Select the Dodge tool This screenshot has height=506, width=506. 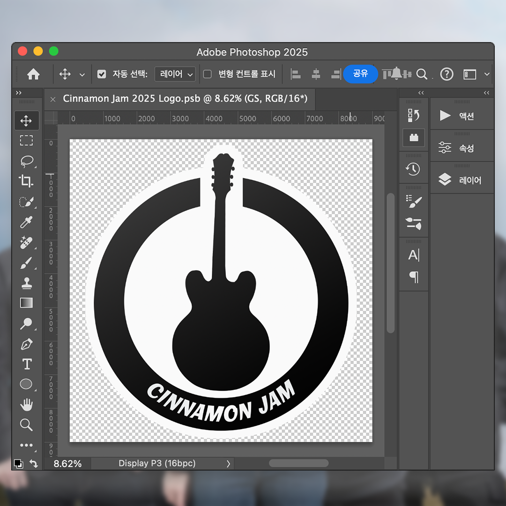26,323
